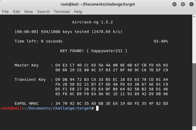Open the File menu
196x130 pixels.
pos(5,12)
